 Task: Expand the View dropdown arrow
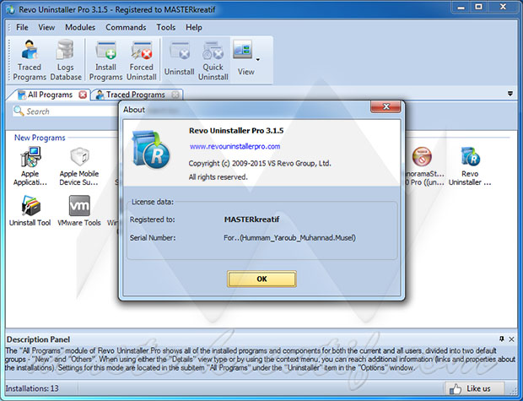[x=257, y=60]
